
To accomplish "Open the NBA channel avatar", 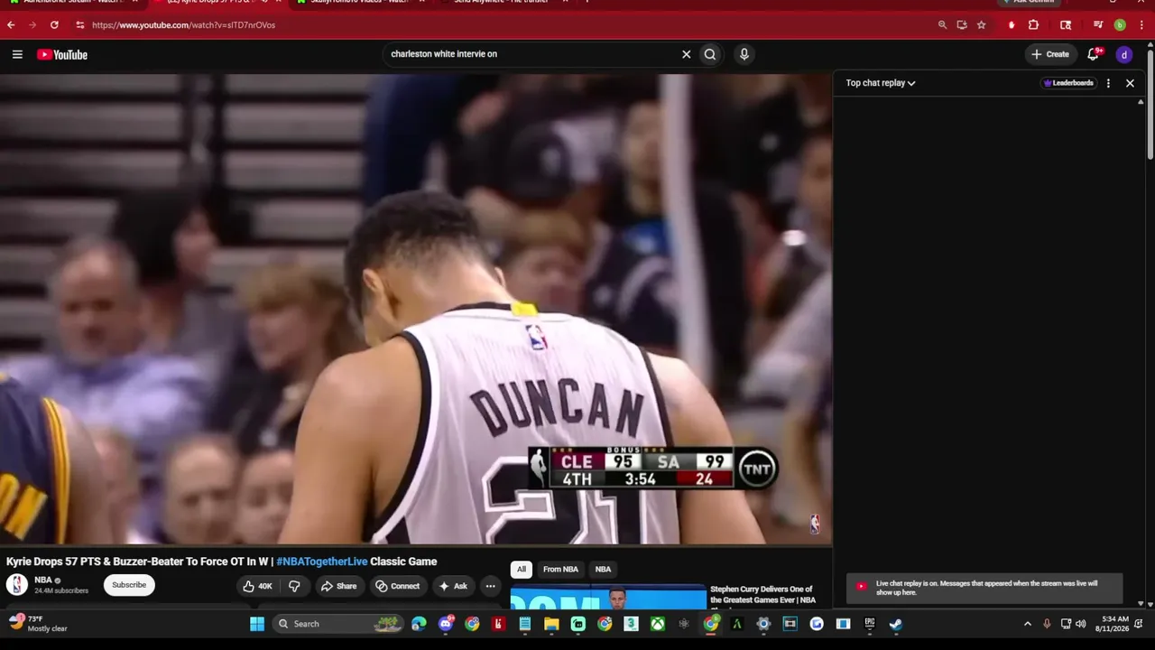I will coord(17,585).
